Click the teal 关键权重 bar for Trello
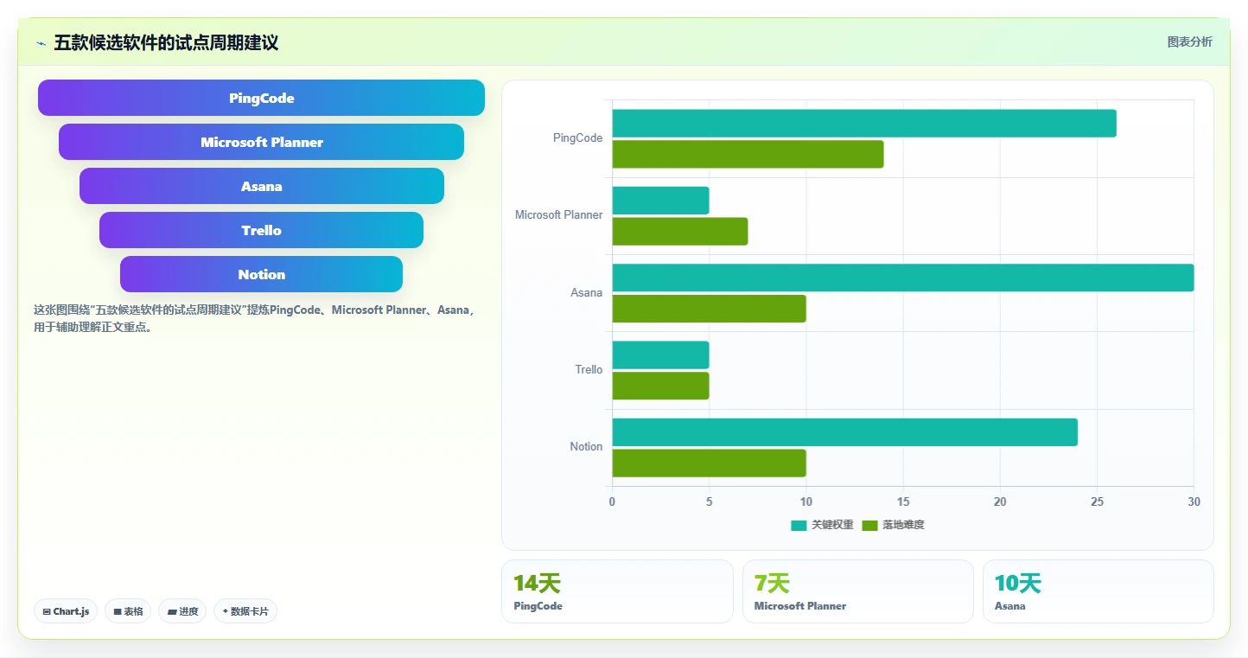 (x=660, y=355)
